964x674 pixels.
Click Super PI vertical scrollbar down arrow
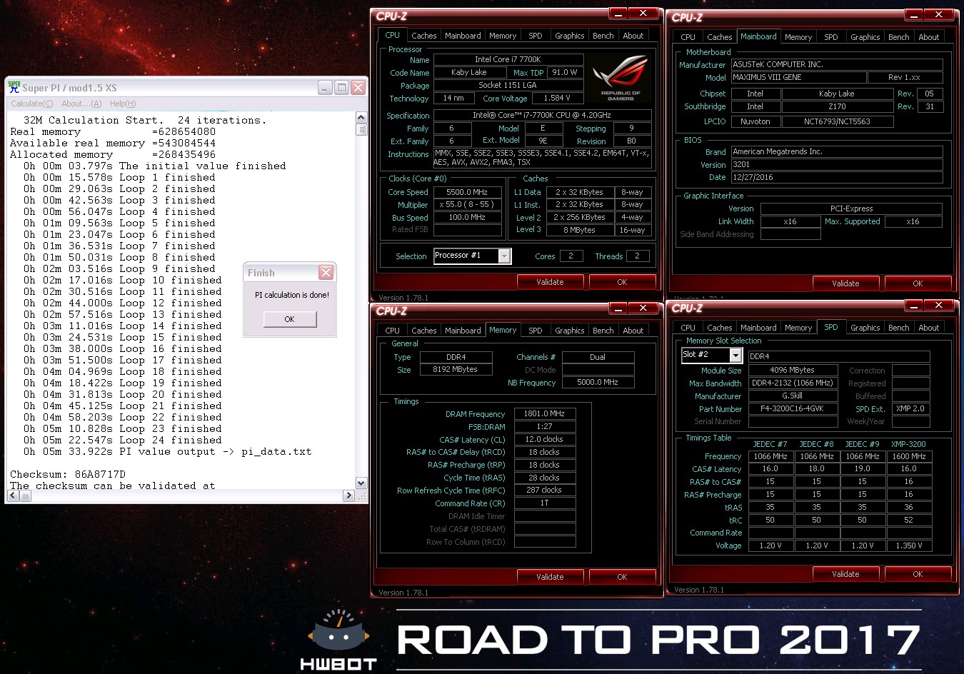(361, 483)
